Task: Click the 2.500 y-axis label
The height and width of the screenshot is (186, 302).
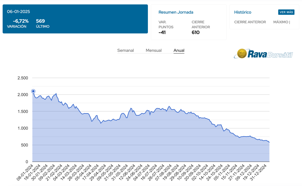Action: coord(23,78)
